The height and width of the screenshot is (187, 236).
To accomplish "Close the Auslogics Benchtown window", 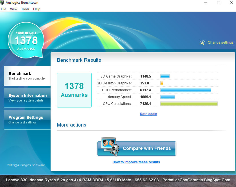I will pos(232,3).
